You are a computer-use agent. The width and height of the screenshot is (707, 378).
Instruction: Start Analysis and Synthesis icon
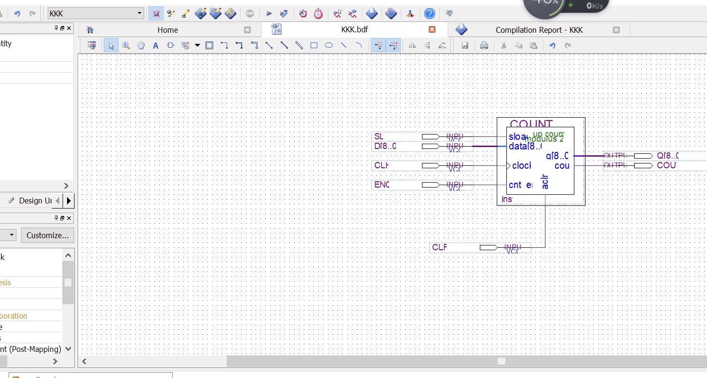(x=284, y=13)
